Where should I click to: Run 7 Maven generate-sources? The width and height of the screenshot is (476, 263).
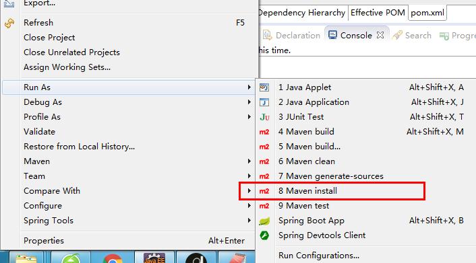(x=366, y=176)
